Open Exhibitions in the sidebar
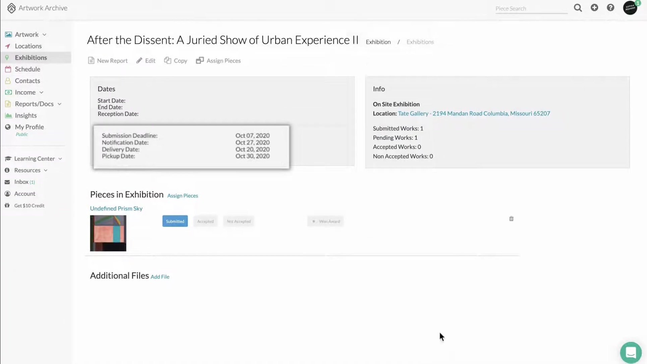The height and width of the screenshot is (364, 647). pyautogui.click(x=31, y=58)
